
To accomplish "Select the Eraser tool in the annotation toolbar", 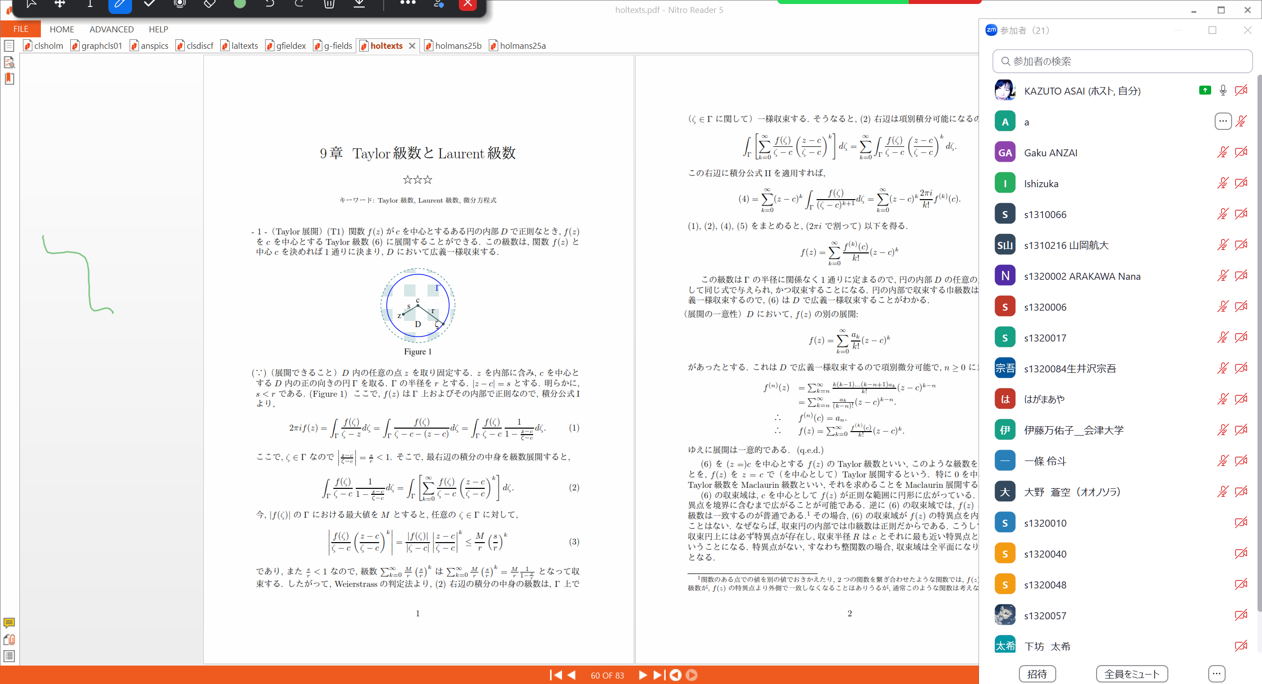I will (209, 4).
